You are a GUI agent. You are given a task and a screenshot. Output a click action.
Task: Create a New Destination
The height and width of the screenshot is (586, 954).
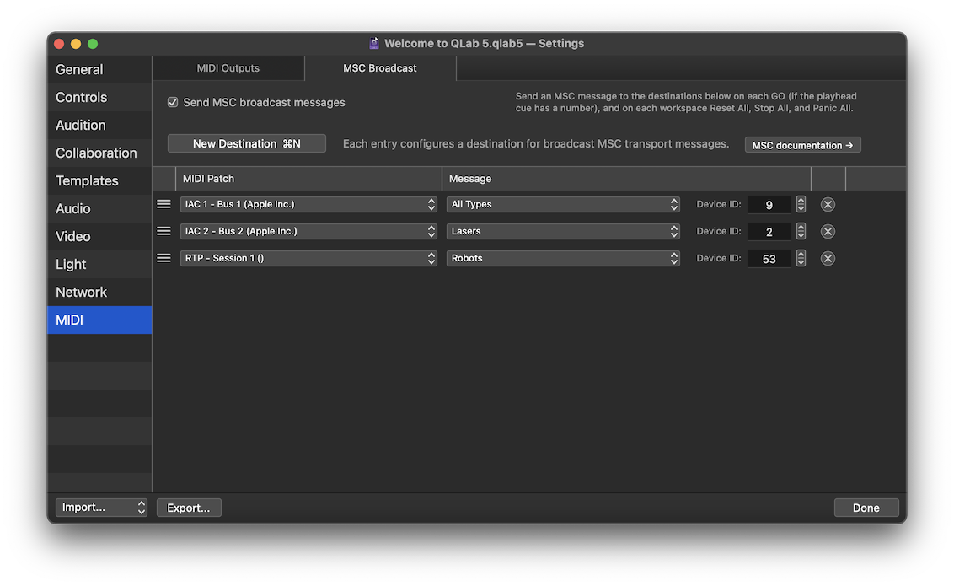tap(246, 142)
